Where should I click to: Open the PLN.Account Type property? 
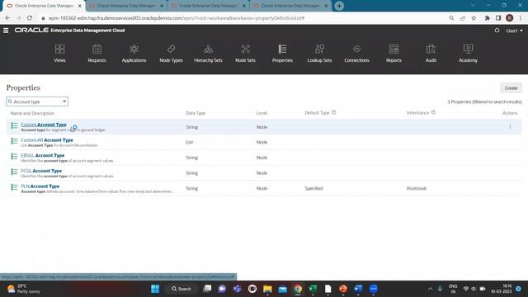tap(40, 186)
